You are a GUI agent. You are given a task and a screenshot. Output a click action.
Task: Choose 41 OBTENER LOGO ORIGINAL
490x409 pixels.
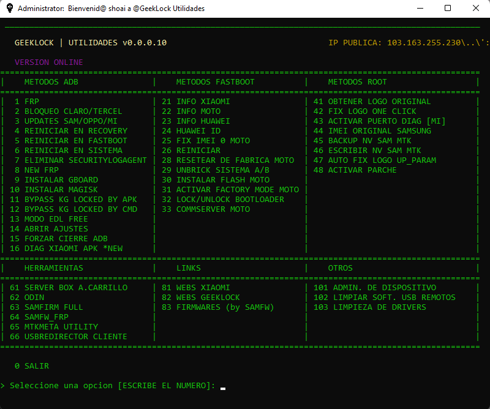pyautogui.click(x=369, y=101)
